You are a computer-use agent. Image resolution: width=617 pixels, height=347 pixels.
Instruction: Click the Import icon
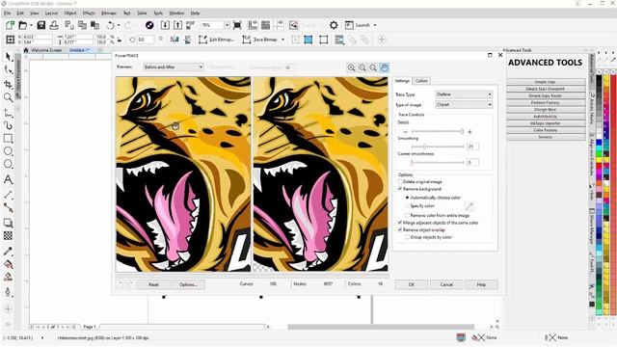165,25
